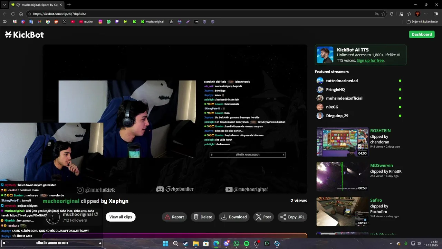Add this page to favorites via star icon
Screen dimensions: 442x249
pos(383,14)
